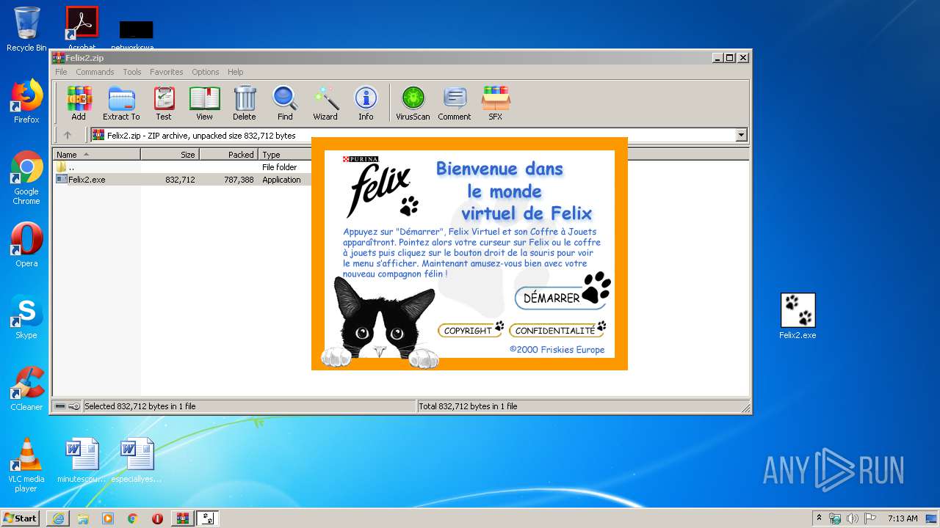Click the network tray icon
This screenshot has width=940, height=528.
836,518
